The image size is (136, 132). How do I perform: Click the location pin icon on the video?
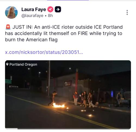pyautogui.click(x=7, y=65)
